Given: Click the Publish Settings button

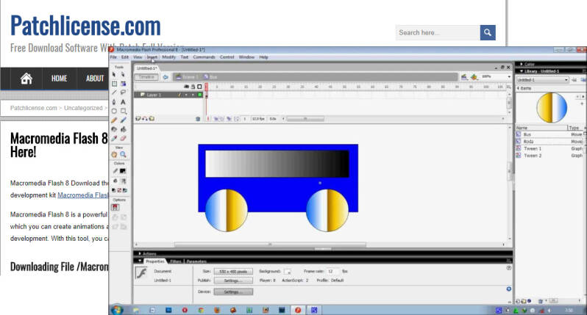Looking at the screenshot, I should point(233,280).
